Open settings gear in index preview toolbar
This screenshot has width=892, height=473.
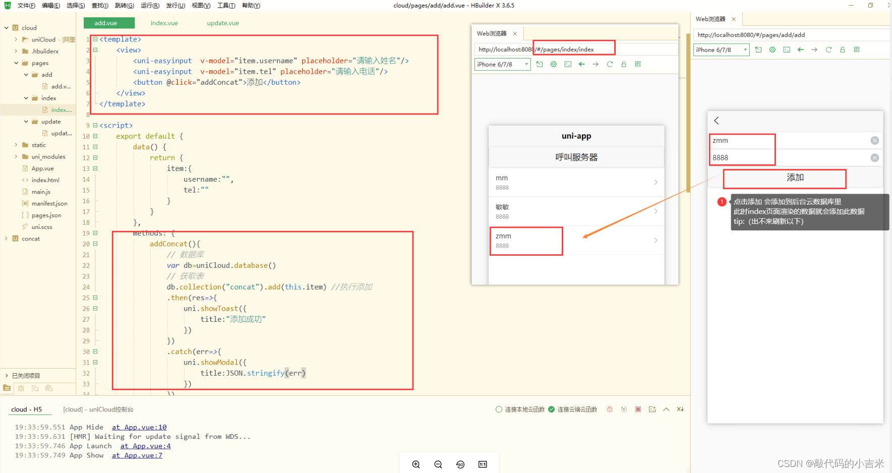[554, 64]
